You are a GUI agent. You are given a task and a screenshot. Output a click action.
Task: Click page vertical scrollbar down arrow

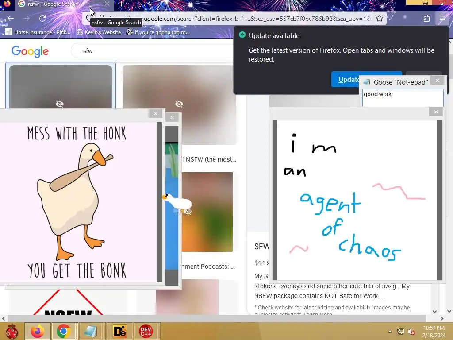tap(449, 311)
